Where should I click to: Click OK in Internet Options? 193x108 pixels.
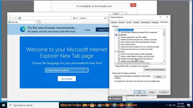click(x=139, y=92)
